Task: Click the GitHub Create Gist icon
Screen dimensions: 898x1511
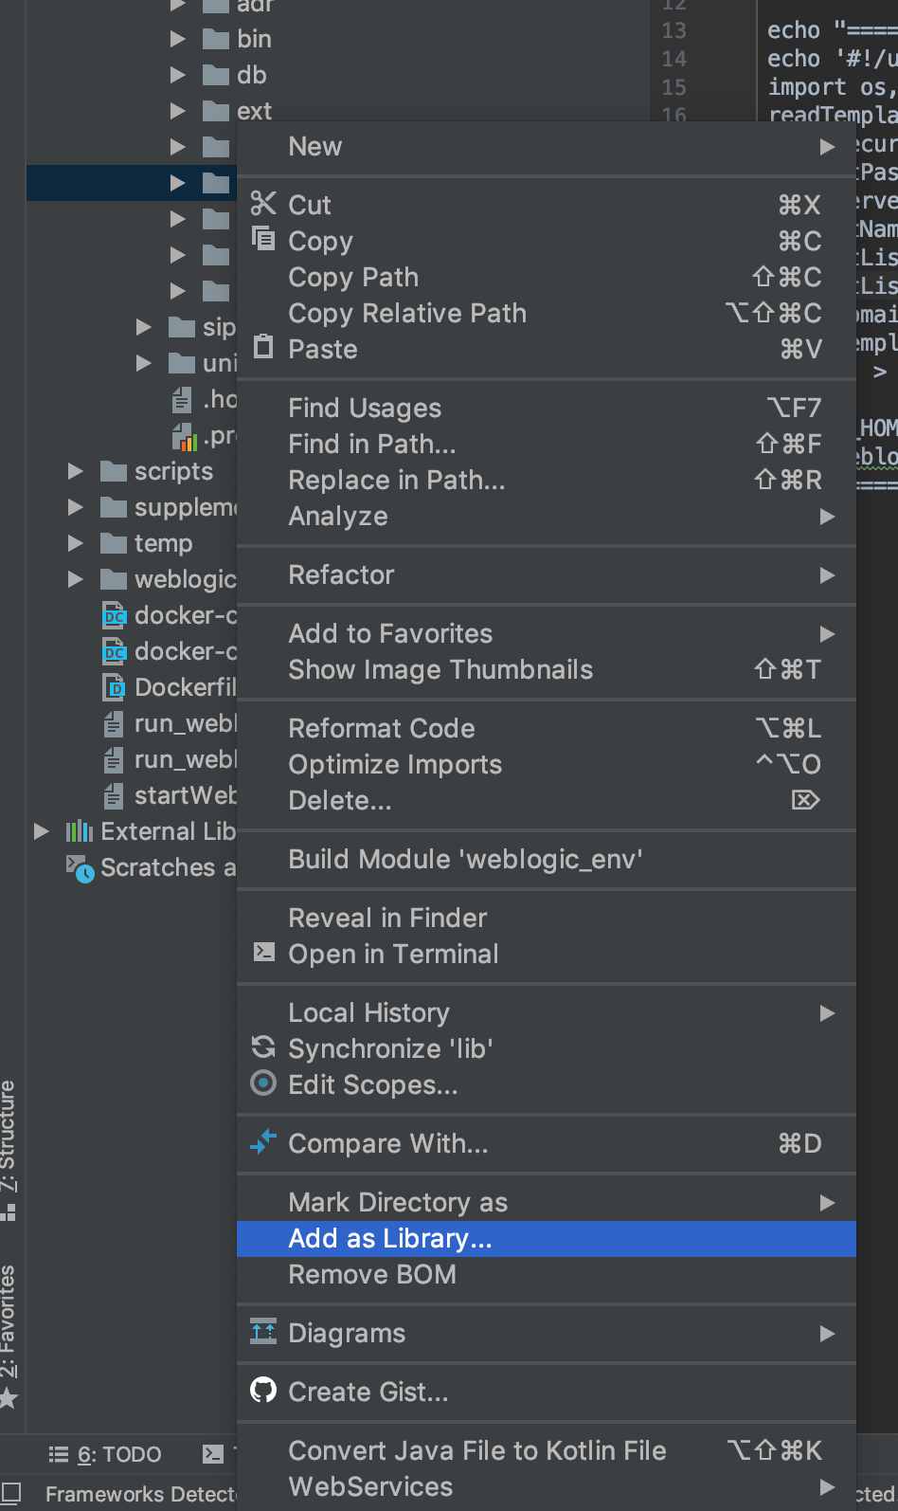Action: pos(263,1391)
